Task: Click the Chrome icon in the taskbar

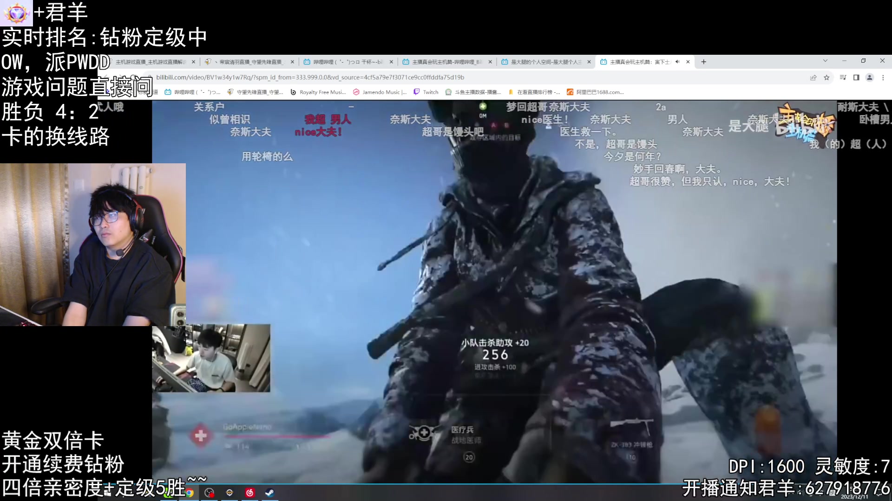Action: click(x=189, y=493)
